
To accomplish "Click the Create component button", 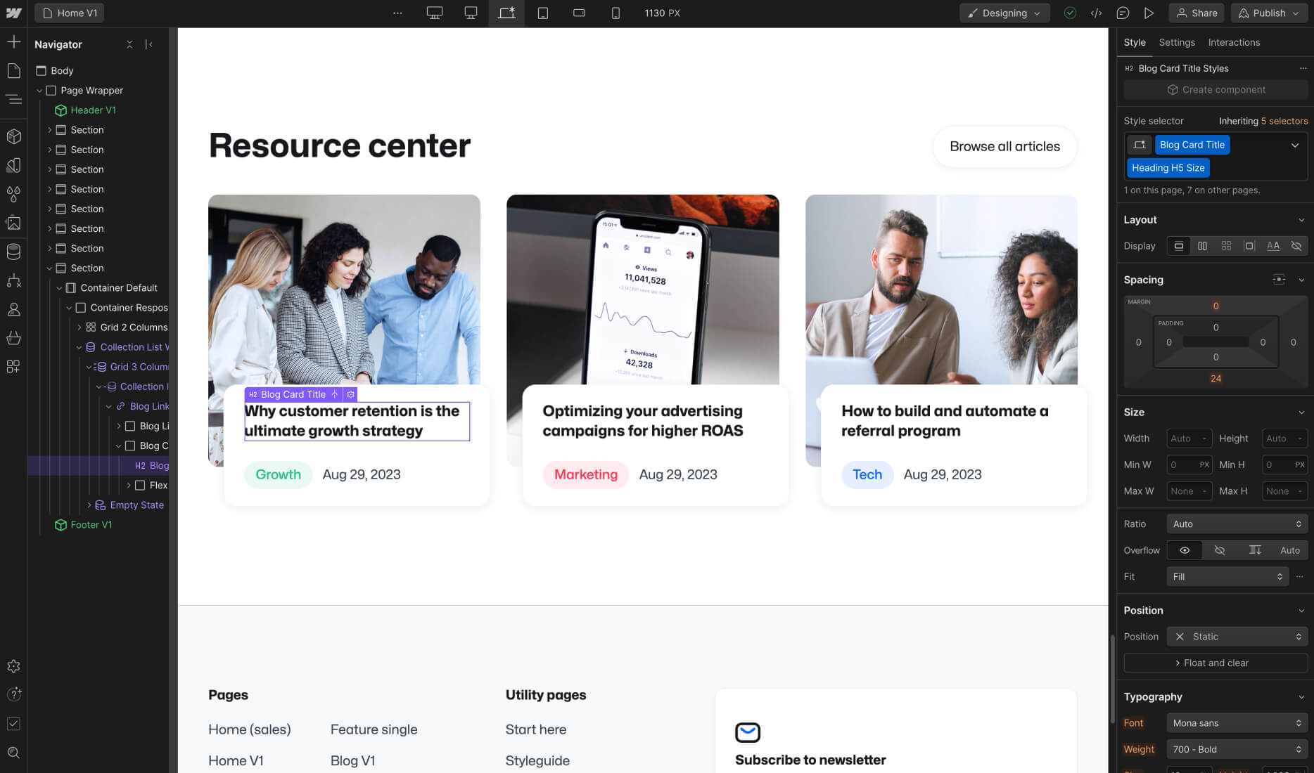I will pos(1216,89).
